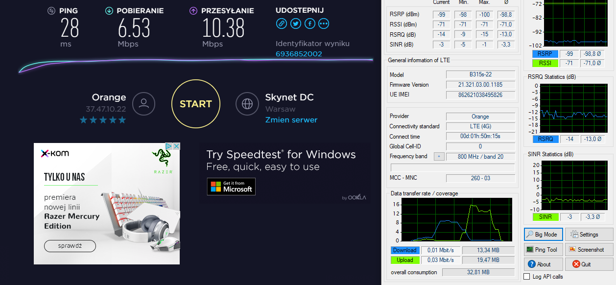The image size is (616, 285).
Task: Click the globe server icon
Action: (247, 104)
